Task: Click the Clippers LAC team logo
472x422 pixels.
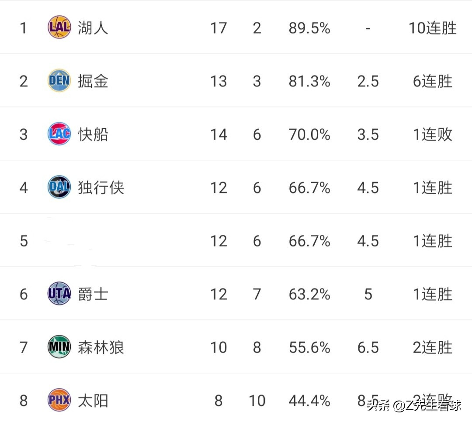Action: pyautogui.click(x=59, y=134)
